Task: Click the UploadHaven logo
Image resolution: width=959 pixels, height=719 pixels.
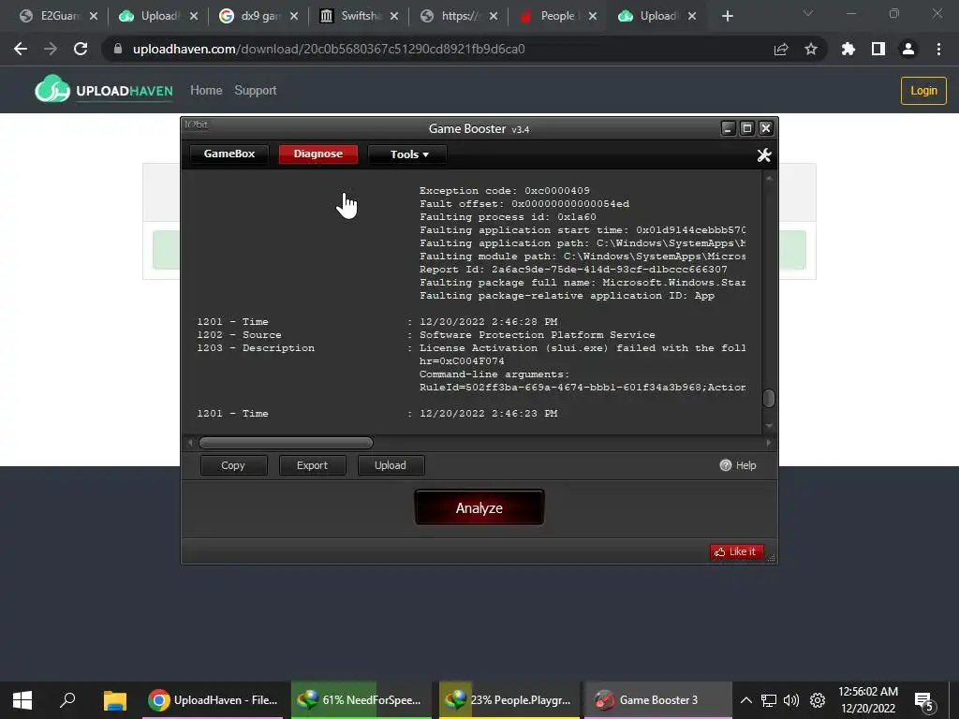Action: pyautogui.click(x=104, y=91)
